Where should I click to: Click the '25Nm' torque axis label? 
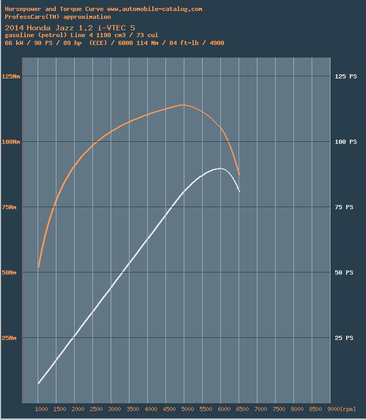[9, 338]
